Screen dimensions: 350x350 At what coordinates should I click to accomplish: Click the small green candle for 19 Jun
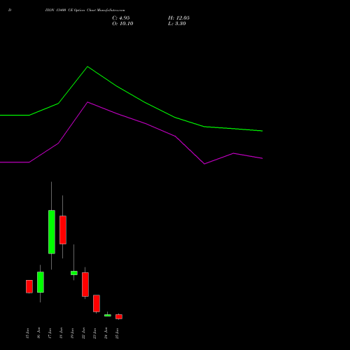(x=74, y=273)
